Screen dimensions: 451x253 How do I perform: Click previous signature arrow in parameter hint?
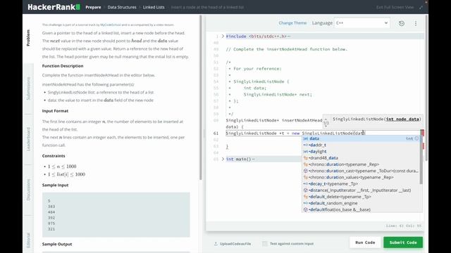pos(326,119)
